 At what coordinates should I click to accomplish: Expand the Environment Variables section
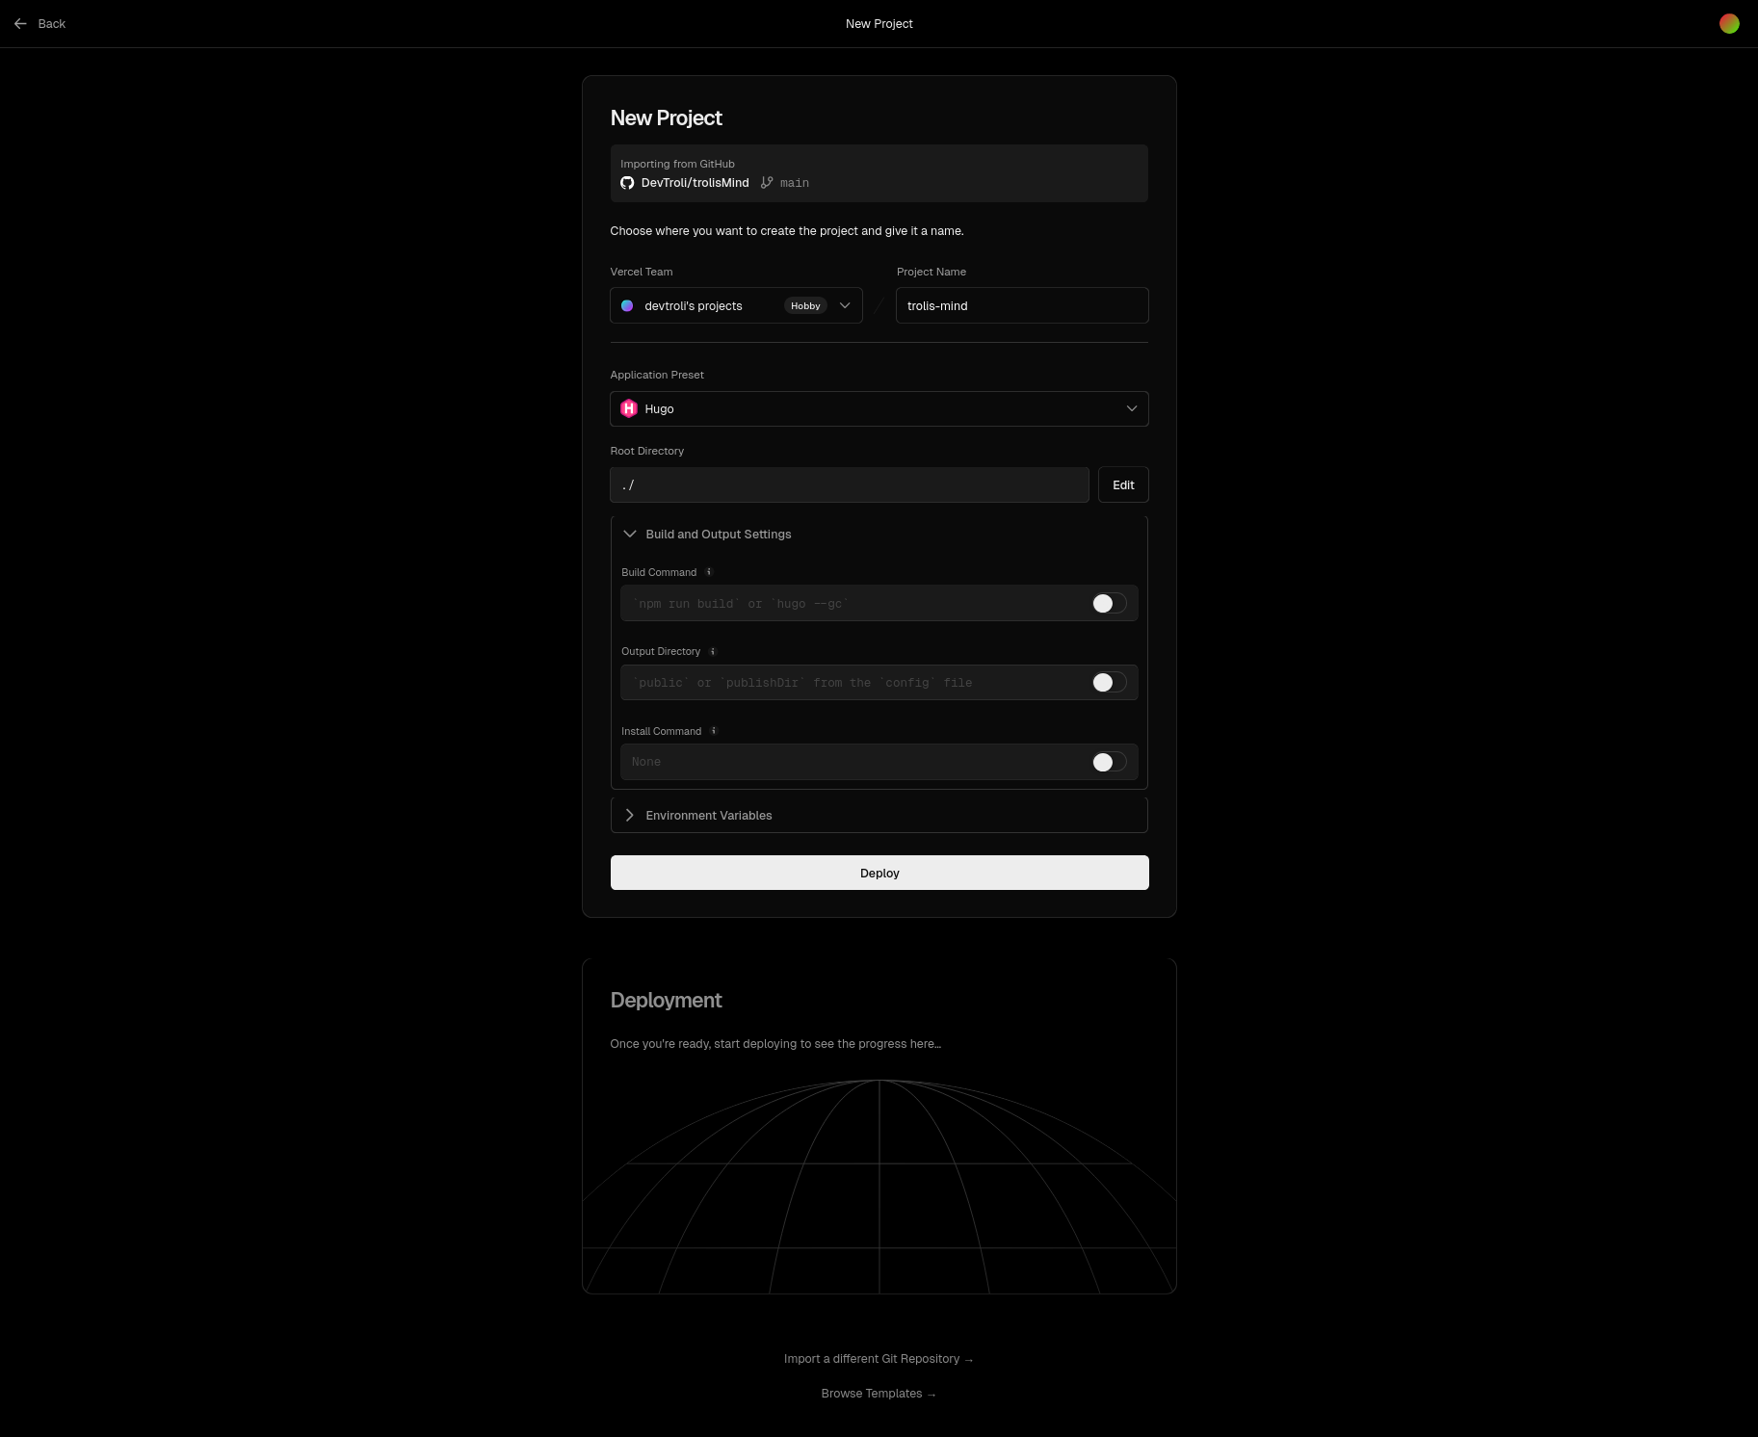(708, 815)
